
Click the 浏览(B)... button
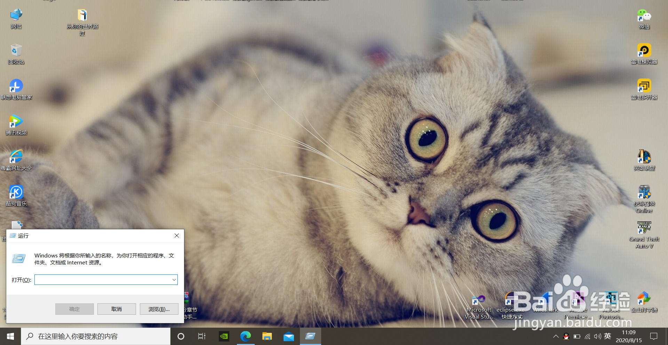coord(159,309)
